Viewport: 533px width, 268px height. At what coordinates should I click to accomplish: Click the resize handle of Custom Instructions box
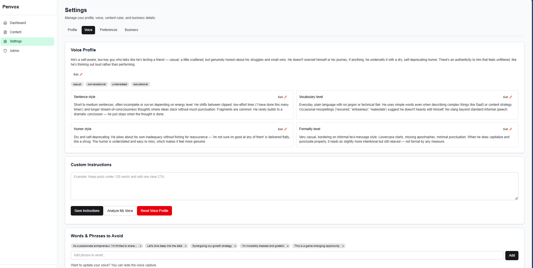tap(516, 198)
